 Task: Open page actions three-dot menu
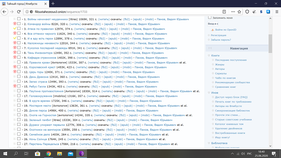point(233,12)
